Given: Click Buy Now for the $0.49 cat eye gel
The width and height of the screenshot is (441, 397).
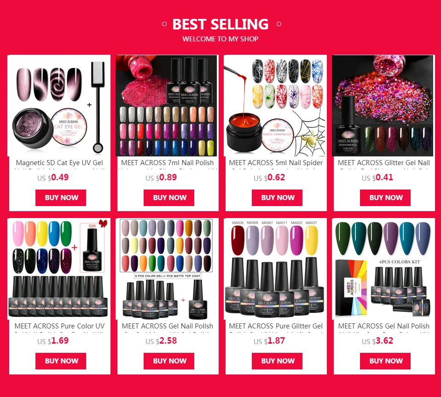Looking at the screenshot, I should (x=61, y=198).
